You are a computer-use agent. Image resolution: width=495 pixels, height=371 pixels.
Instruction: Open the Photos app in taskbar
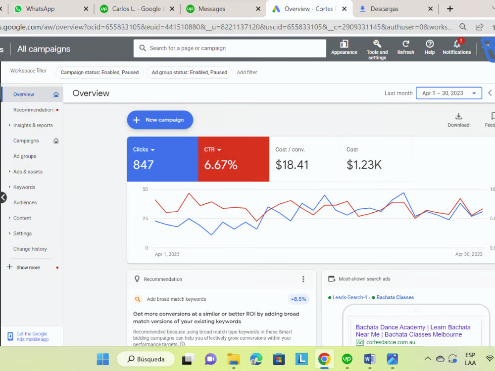pos(392,359)
